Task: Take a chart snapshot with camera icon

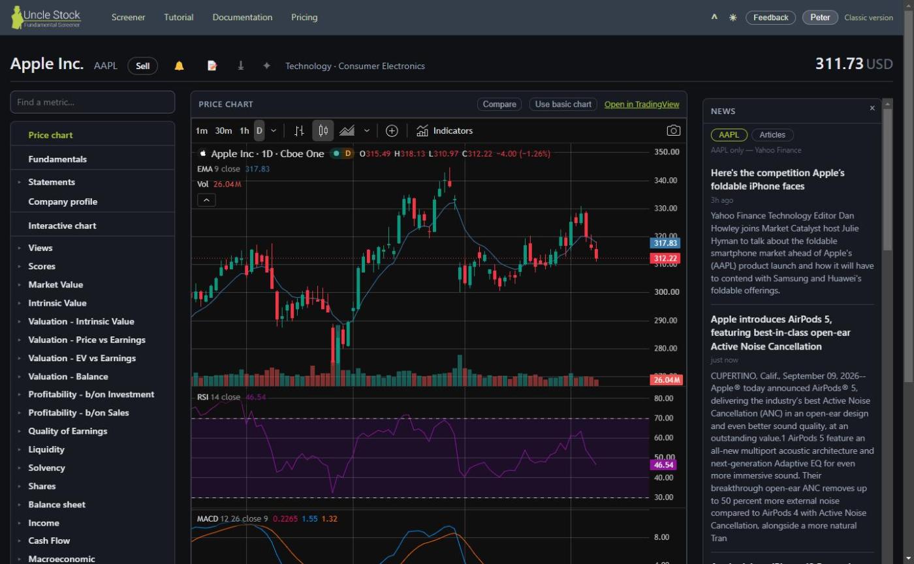Action: pos(674,130)
